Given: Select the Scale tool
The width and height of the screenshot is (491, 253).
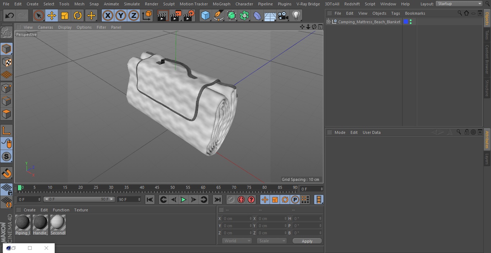Looking at the screenshot, I should click(x=65, y=16).
